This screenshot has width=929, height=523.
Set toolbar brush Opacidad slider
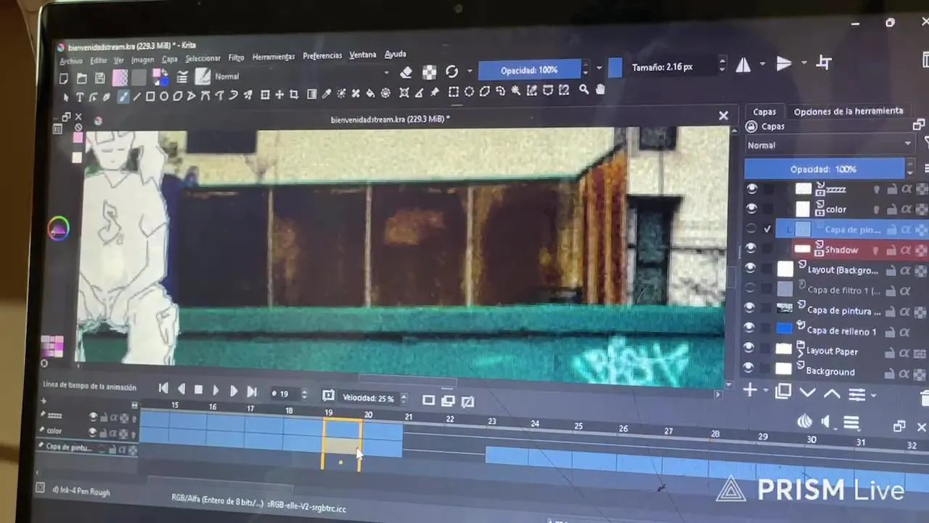[530, 70]
